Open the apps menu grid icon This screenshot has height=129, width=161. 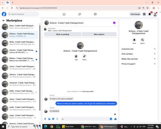click(144, 14)
